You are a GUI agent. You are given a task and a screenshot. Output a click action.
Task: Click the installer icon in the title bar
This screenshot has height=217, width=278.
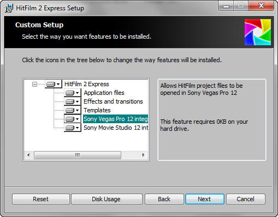(x=9, y=8)
